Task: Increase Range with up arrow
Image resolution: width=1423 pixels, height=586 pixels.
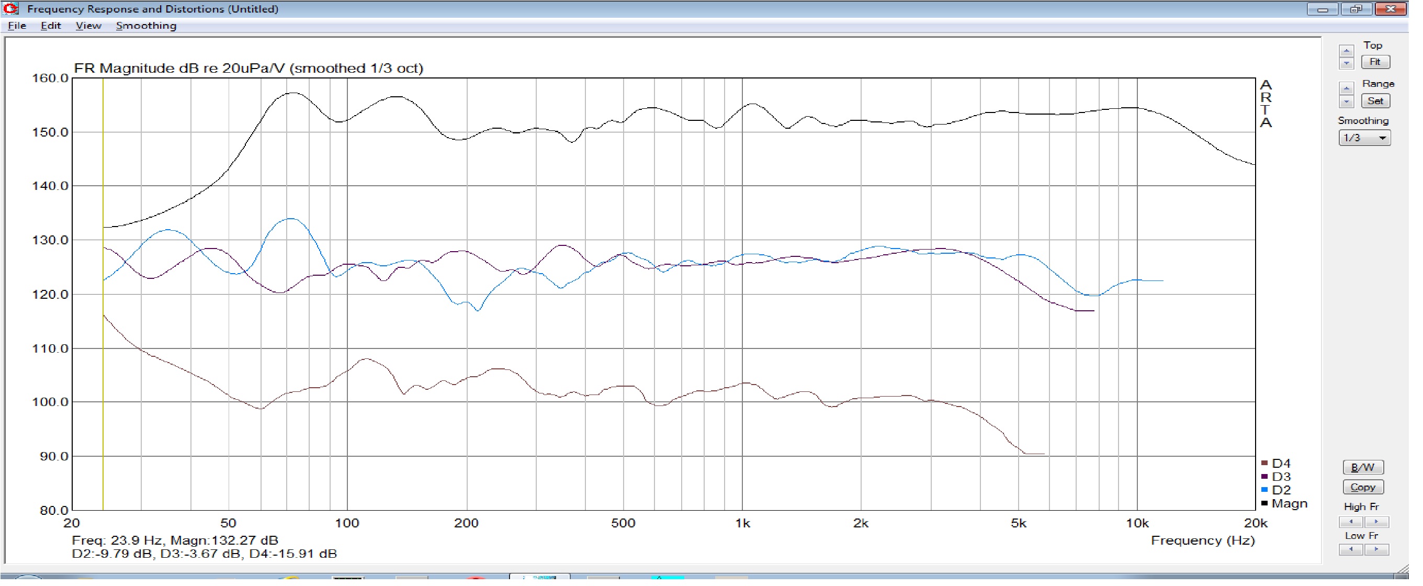Action: [x=1346, y=88]
